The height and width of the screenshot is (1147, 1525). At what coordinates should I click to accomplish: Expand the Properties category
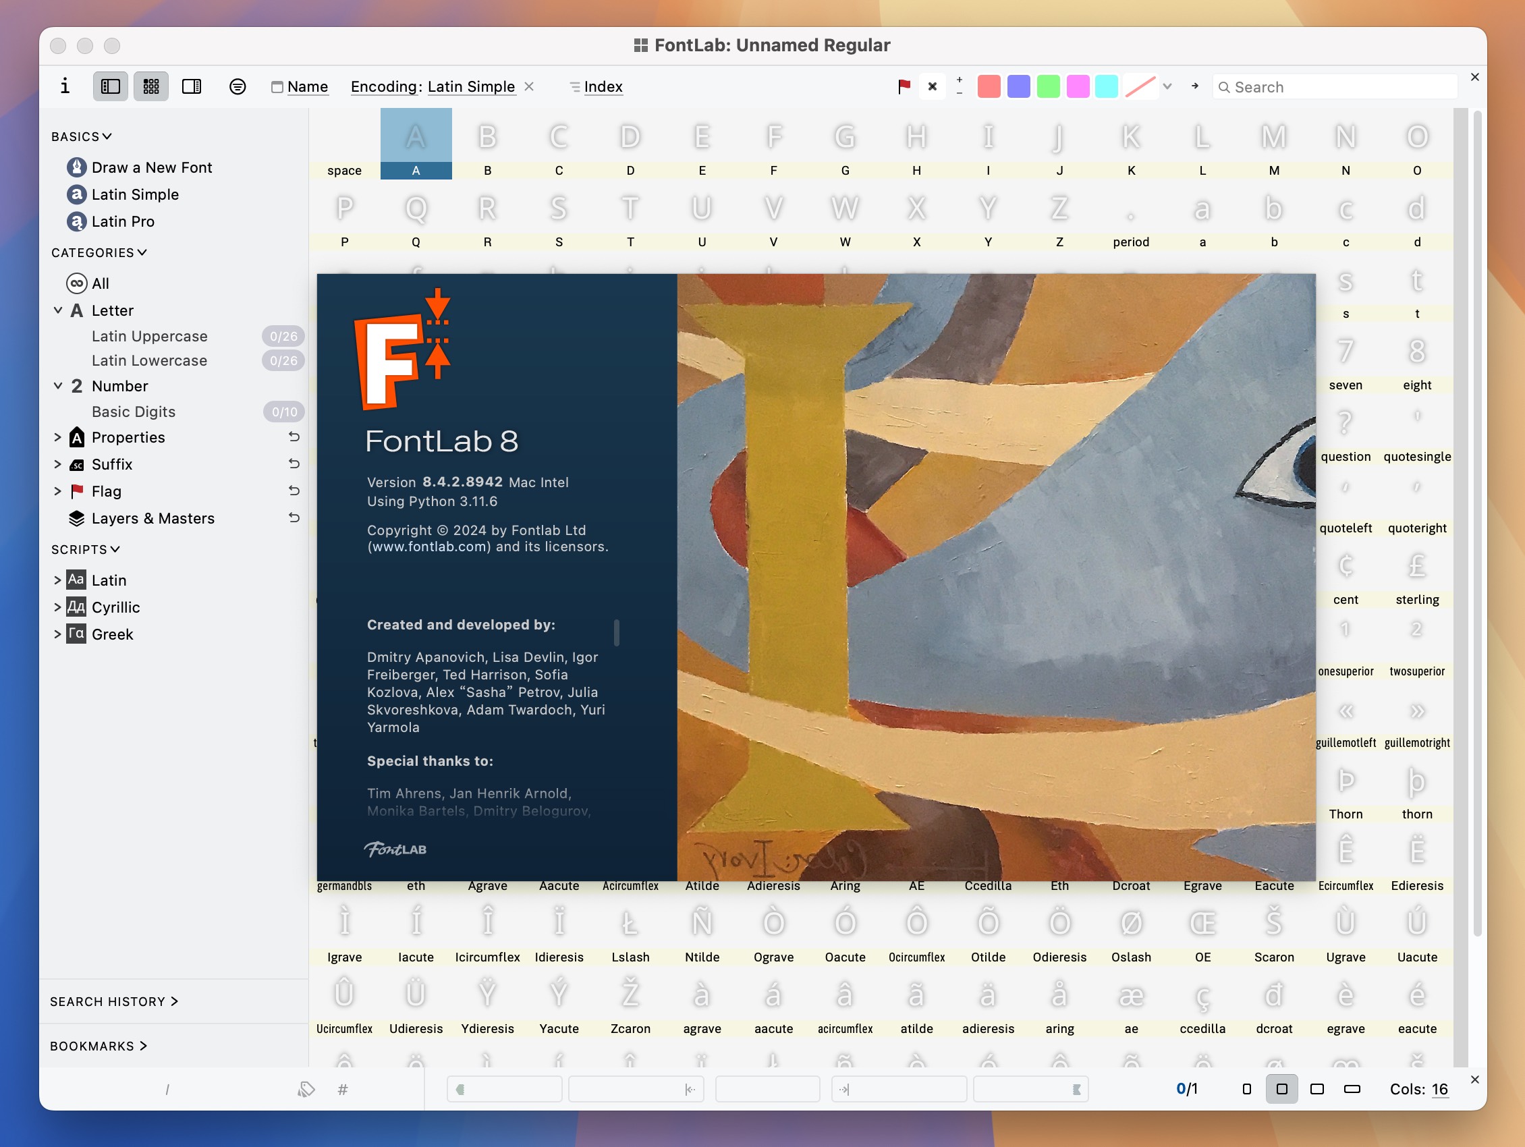(x=58, y=437)
